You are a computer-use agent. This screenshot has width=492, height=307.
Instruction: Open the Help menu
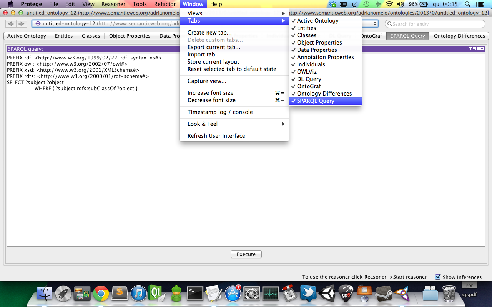pyautogui.click(x=216, y=4)
